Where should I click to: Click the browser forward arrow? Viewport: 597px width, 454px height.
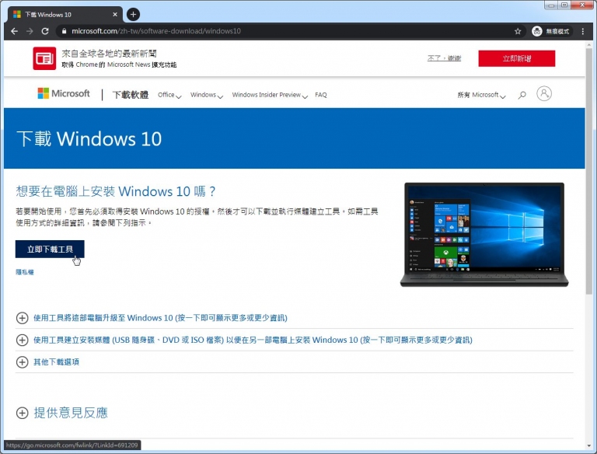click(x=30, y=31)
